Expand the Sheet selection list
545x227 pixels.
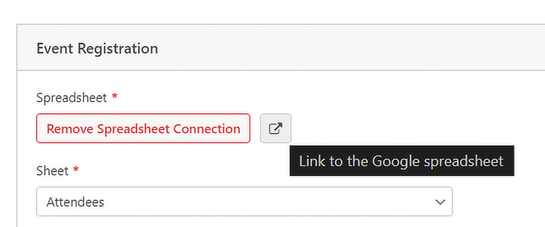[244, 201]
